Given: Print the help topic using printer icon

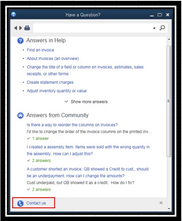Looking at the screenshot, I should coord(27,28).
